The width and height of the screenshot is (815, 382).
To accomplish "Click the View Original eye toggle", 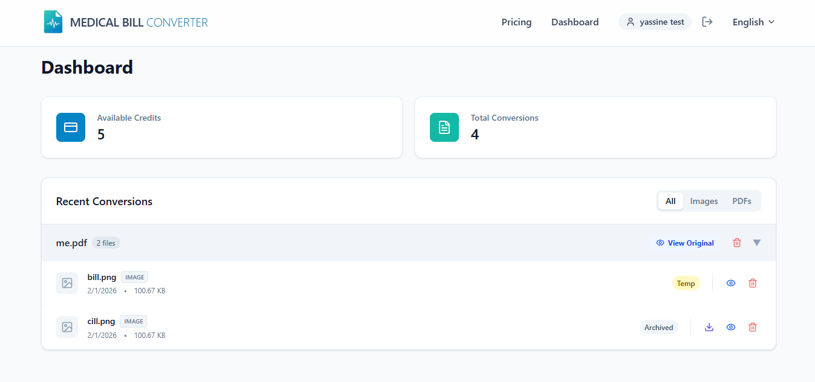I will pos(660,243).
